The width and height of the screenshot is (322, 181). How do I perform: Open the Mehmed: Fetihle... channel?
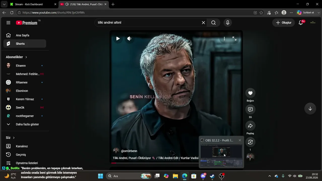[25, 74]
